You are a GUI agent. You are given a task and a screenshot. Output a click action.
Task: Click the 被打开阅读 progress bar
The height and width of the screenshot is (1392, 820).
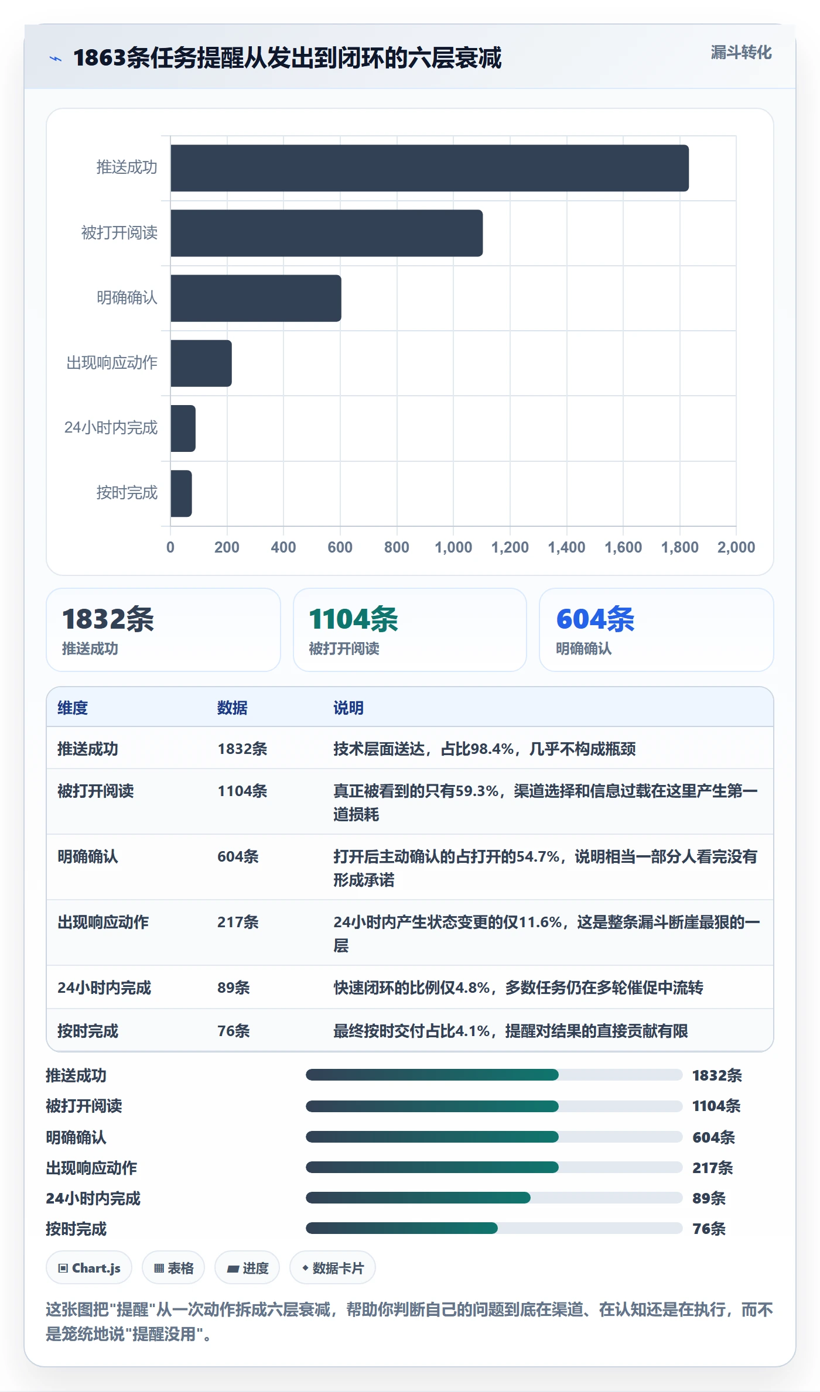pos(494,1106)
